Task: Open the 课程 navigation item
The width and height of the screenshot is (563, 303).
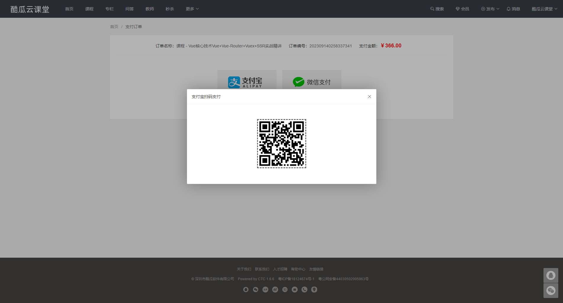Action: [89, 9]
